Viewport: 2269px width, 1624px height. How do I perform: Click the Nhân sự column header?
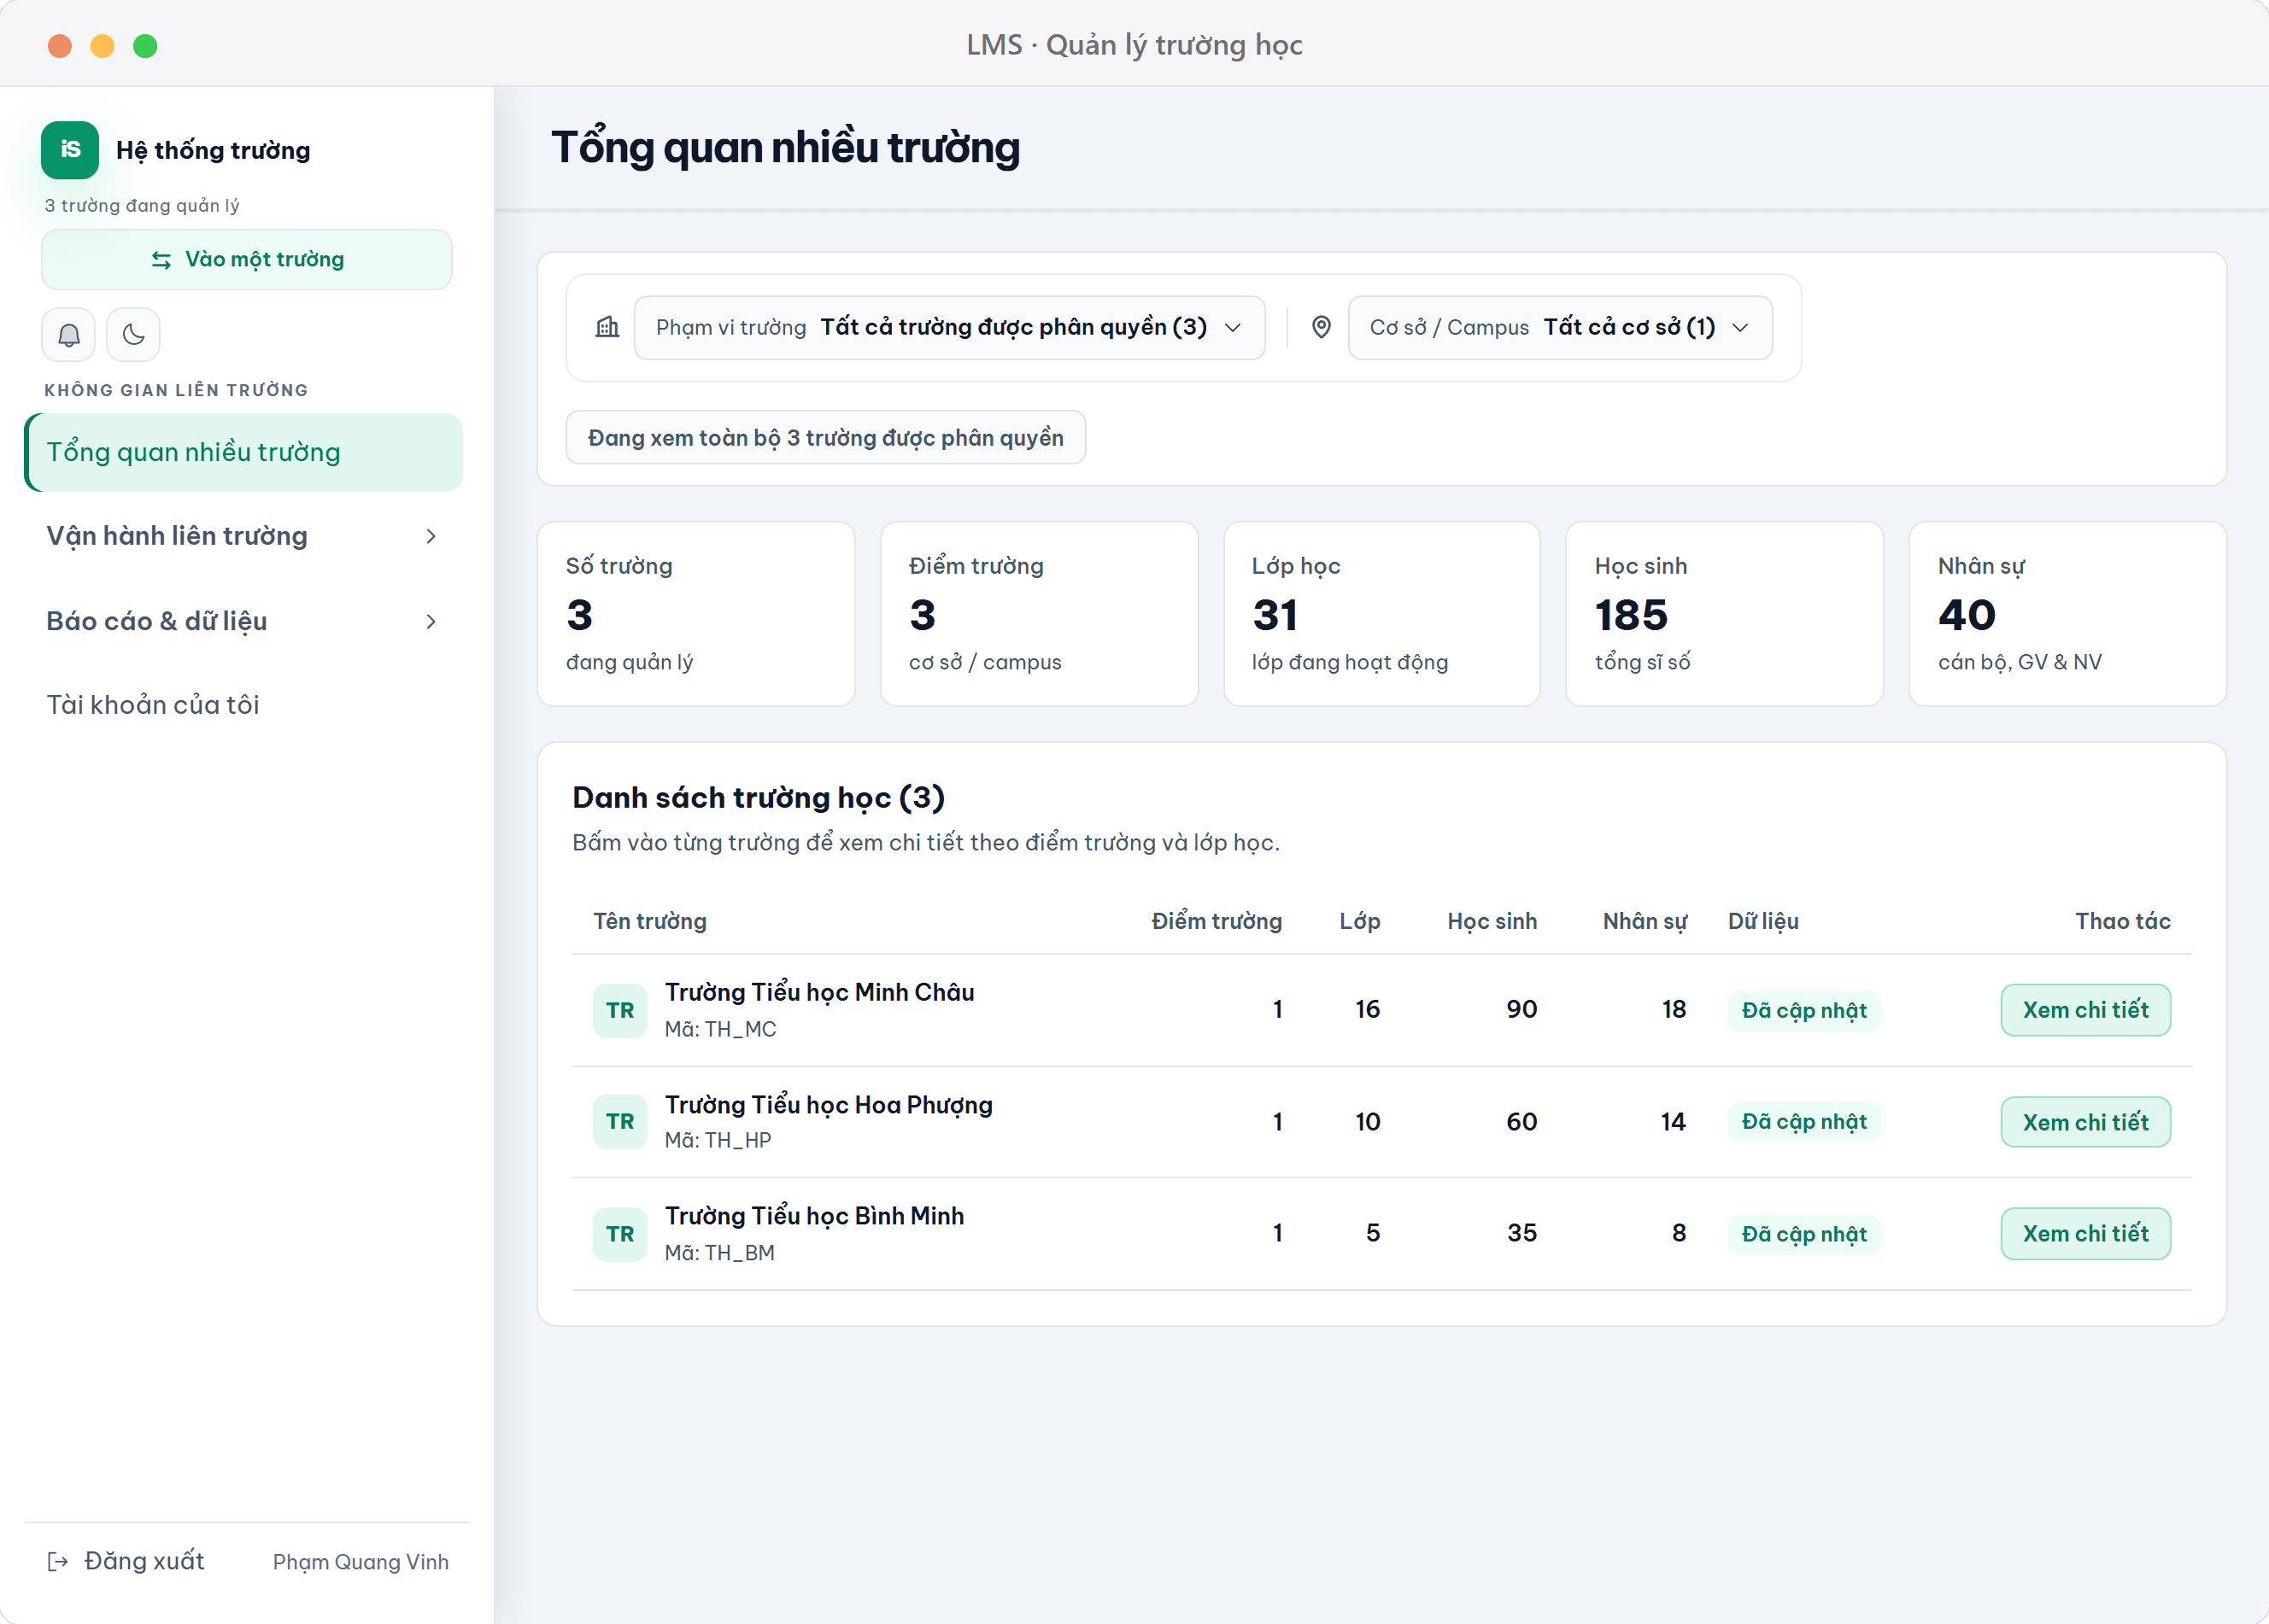(1645, 921)
